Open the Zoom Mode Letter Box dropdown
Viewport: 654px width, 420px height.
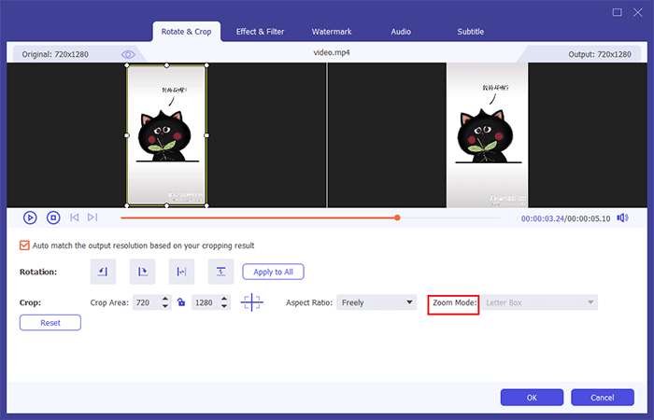coord(539,302)
